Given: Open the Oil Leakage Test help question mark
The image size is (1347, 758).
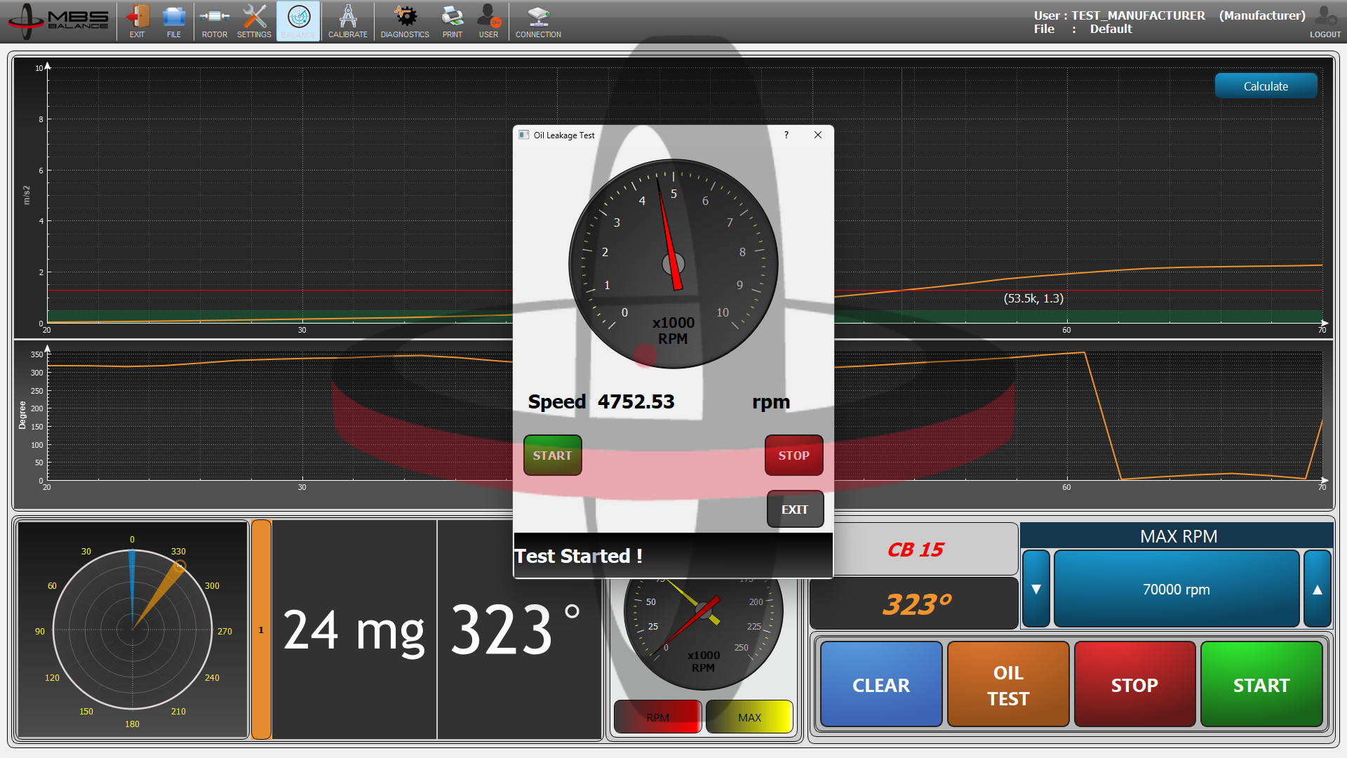Looking at the screenshot, I should [x=786, y=135].
